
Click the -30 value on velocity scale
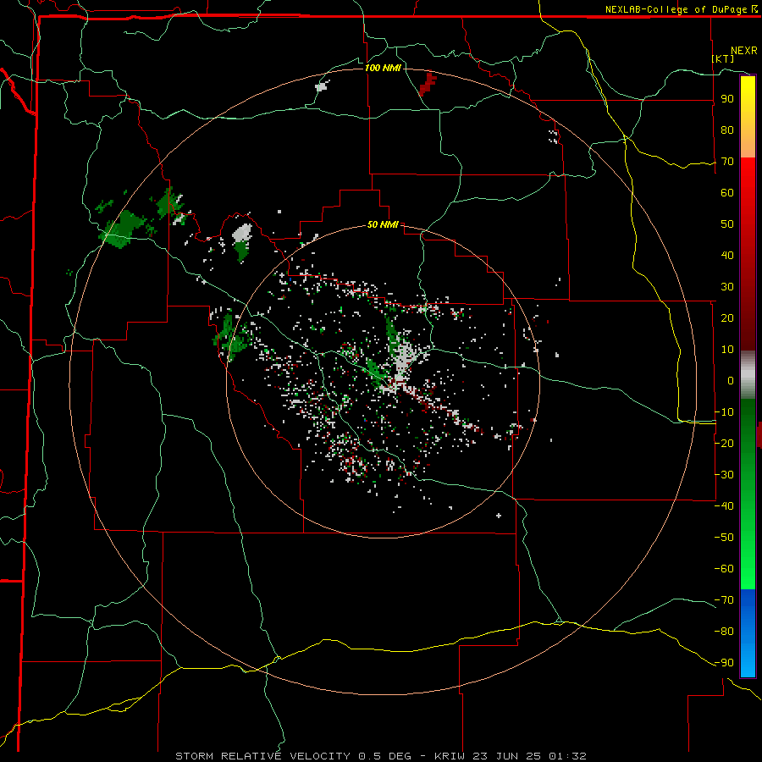[x=724, y=474]
